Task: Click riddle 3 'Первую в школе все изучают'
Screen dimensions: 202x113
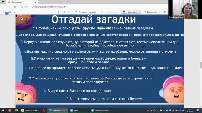Action: pos(100,44)
